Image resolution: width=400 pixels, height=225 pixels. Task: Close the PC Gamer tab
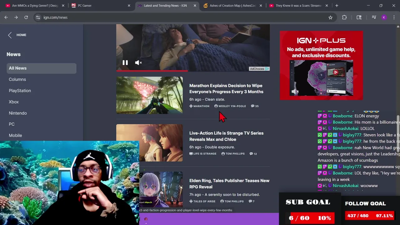click(129, 6)
